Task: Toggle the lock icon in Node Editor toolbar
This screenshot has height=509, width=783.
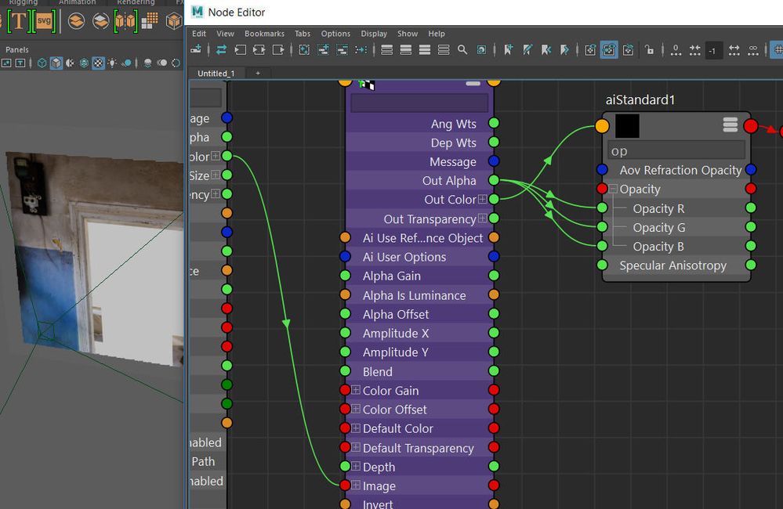Action: tap(649, 49)
